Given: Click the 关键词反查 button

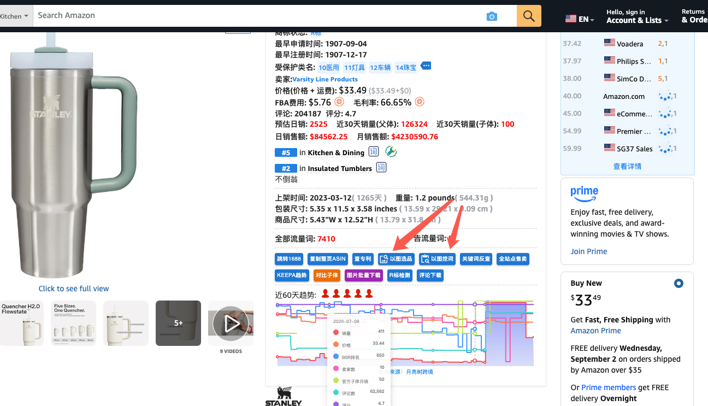Looking at the screenshot, I should pos(476,259).
